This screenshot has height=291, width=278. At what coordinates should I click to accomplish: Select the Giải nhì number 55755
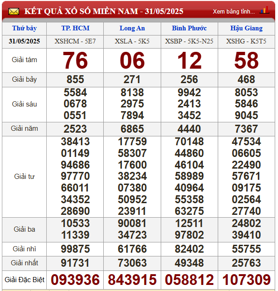pyautogui.click(x=246, y=249)
